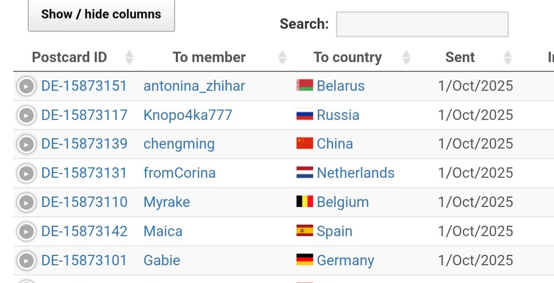Screen dimensions: 554x283
Task: Sort table by Postcard ID column arrows
Action: pyautogui.click(x=129, y=57)
